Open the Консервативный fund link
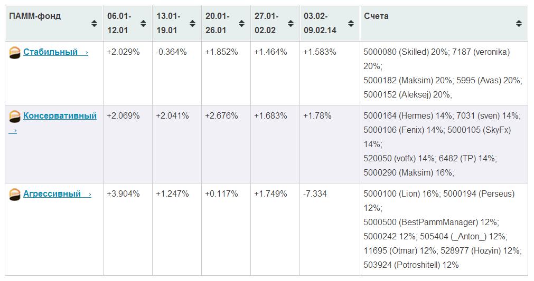This screenshot has width=534, height=281. 60,115
